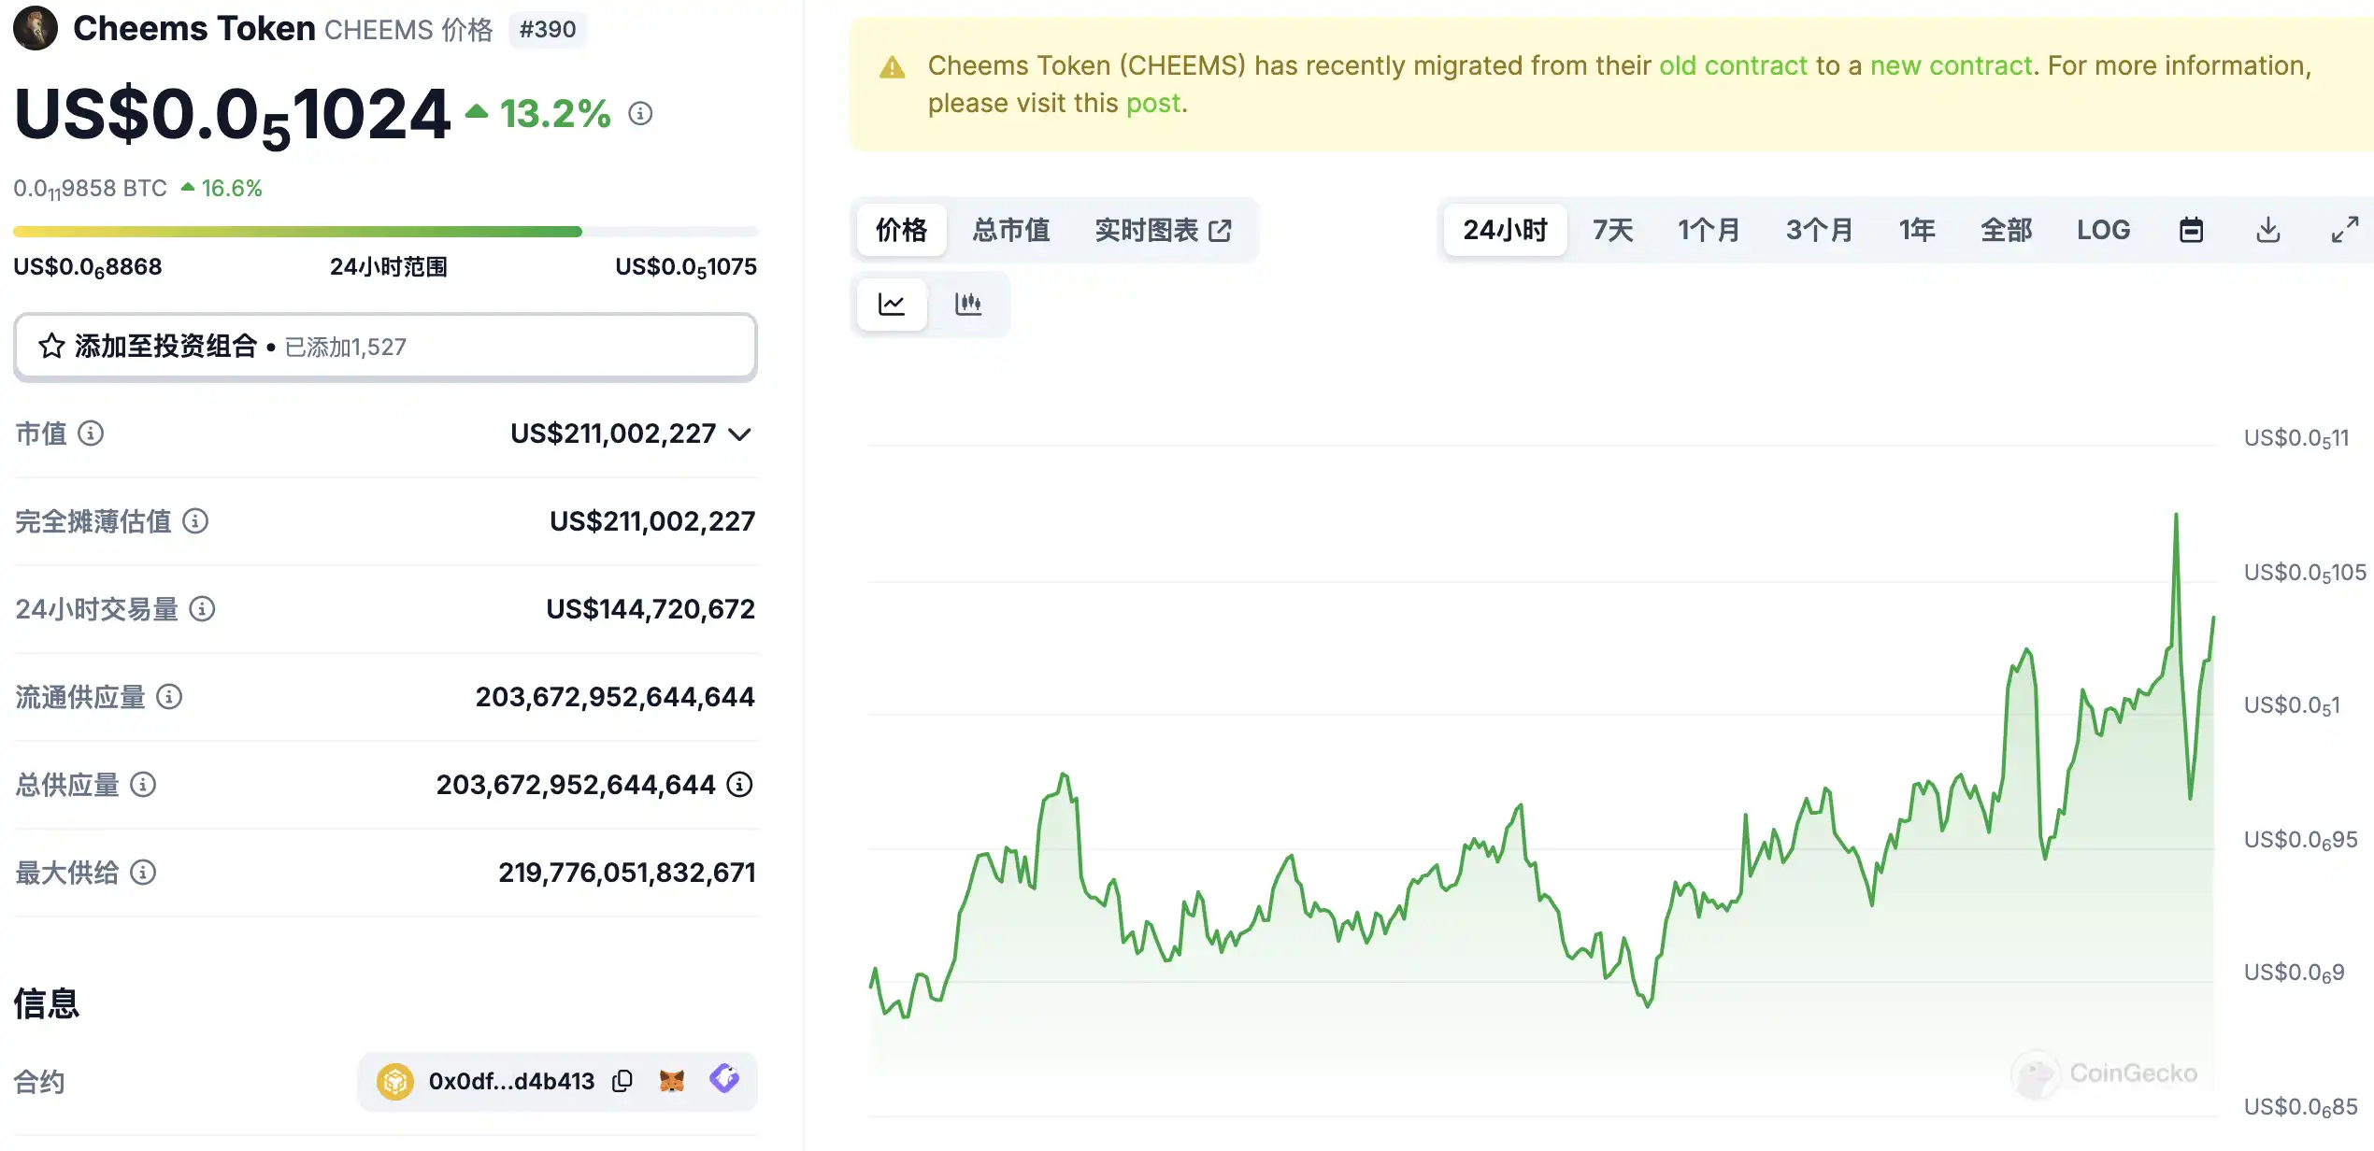
Task: Click total supply info icon beside value
Action: [739, 785]
